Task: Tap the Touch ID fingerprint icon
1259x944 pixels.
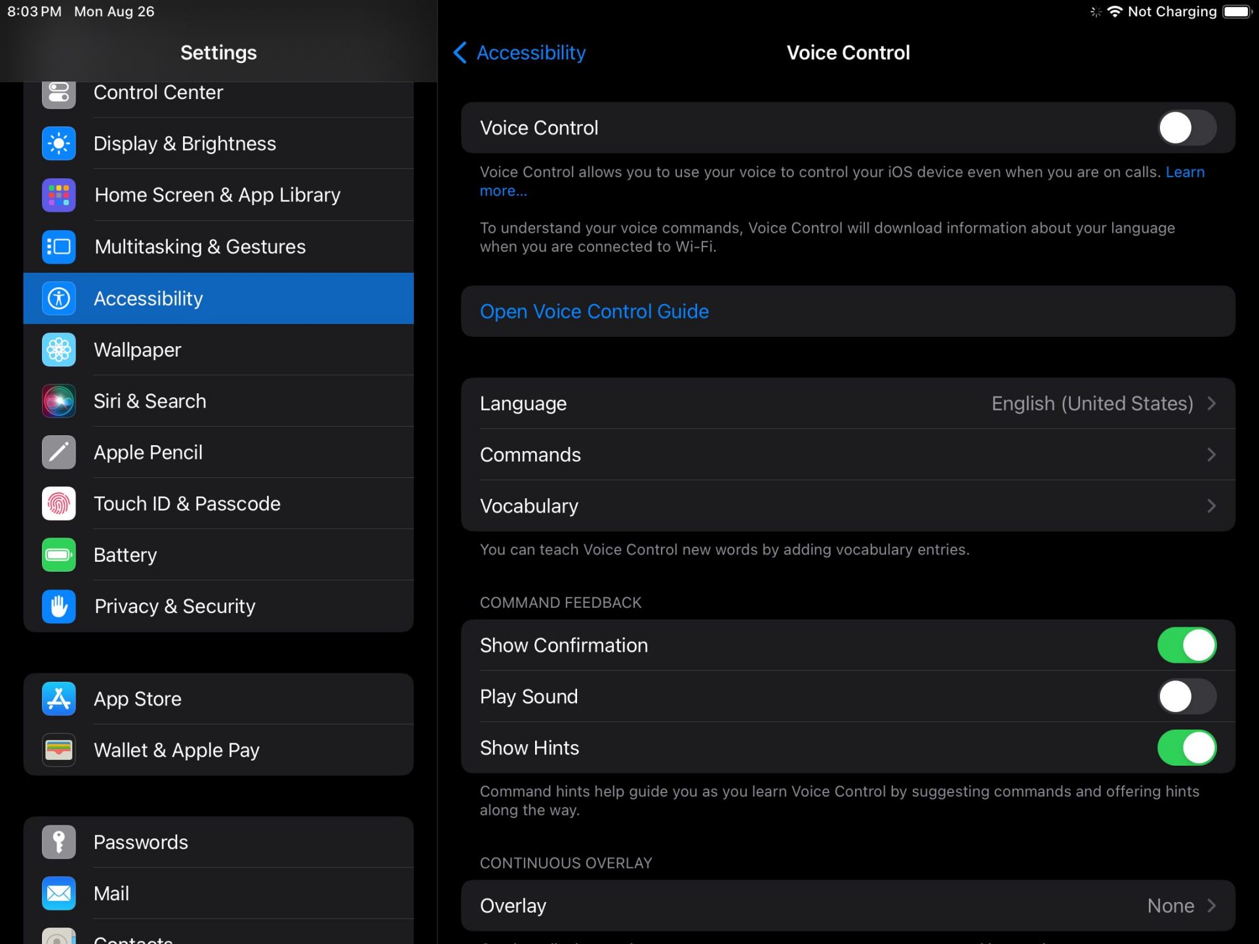Action: pyautogui.click(x=58, y=503)
